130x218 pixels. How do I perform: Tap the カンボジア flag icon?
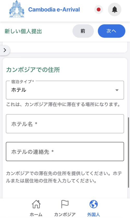click(x=65, y=204)
